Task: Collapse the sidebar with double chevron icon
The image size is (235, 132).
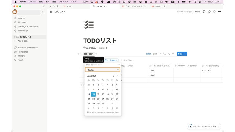Action: (x=43, y=6)
